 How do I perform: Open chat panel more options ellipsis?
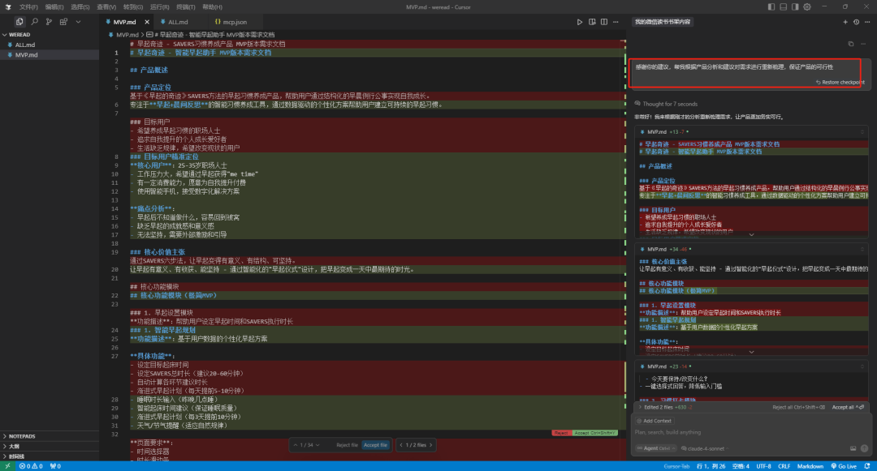867,22
